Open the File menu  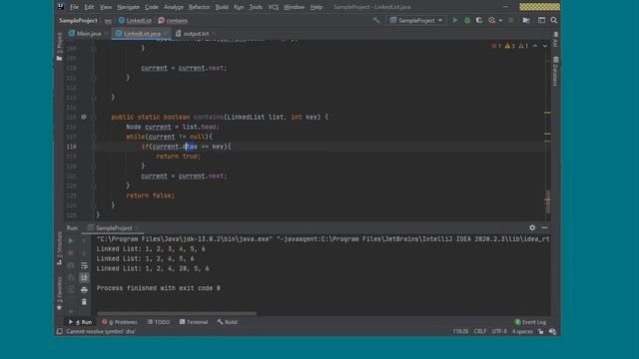pyautogui.click(x=74, y=7)
